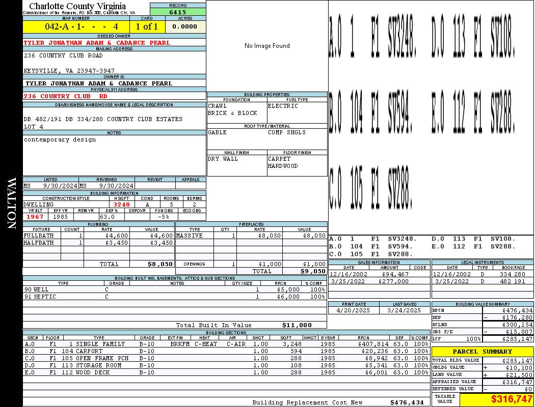Image resolution: width=535 pixels, height=407 pixels.
Task: Click the DEP value $176,280
Action: pyautogui.click(x=517, y=318)
